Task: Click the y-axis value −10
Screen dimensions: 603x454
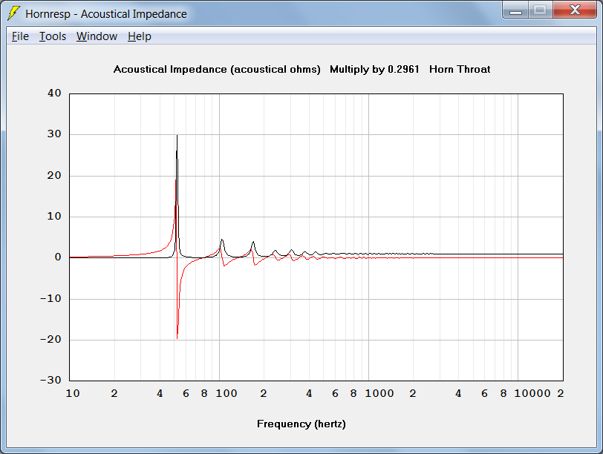Action: pyautogui.click(x=50, y=298)
